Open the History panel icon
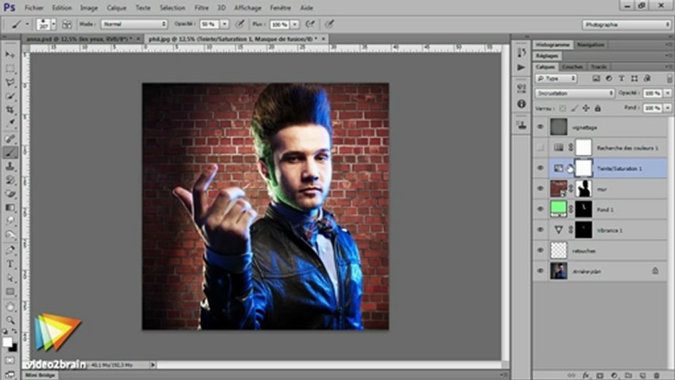Viewport: 675px width, 380px height. [521, 52]
